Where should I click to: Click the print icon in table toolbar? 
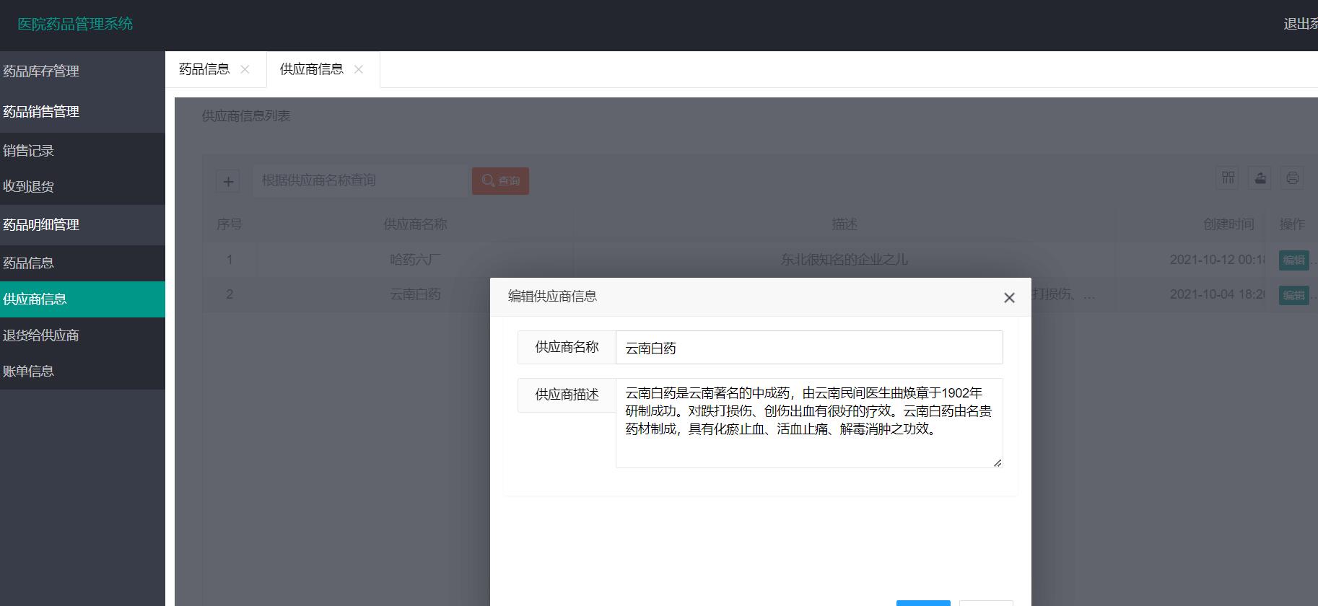(1292, 177)
